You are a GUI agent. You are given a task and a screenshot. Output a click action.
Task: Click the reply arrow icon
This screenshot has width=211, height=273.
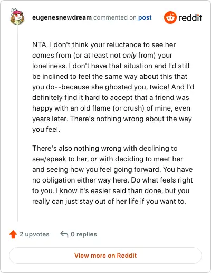point(64,234)
